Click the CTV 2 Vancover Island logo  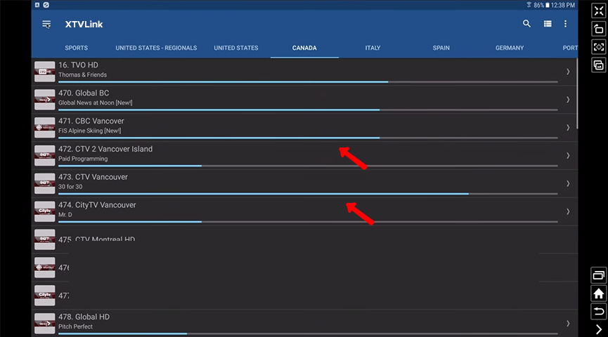pyautogui.click(x=44, y=155)
